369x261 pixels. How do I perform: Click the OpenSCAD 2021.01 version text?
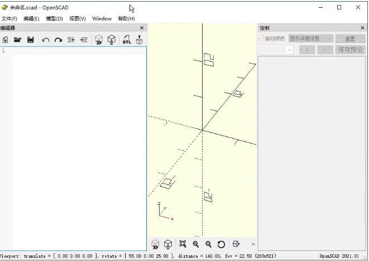click(x=339, y=256)
